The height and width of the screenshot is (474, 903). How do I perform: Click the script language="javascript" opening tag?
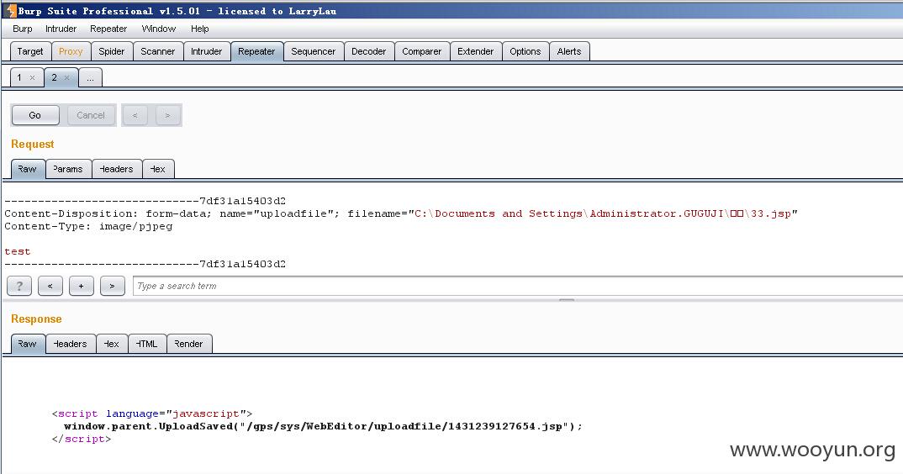[x=152, y=413]
